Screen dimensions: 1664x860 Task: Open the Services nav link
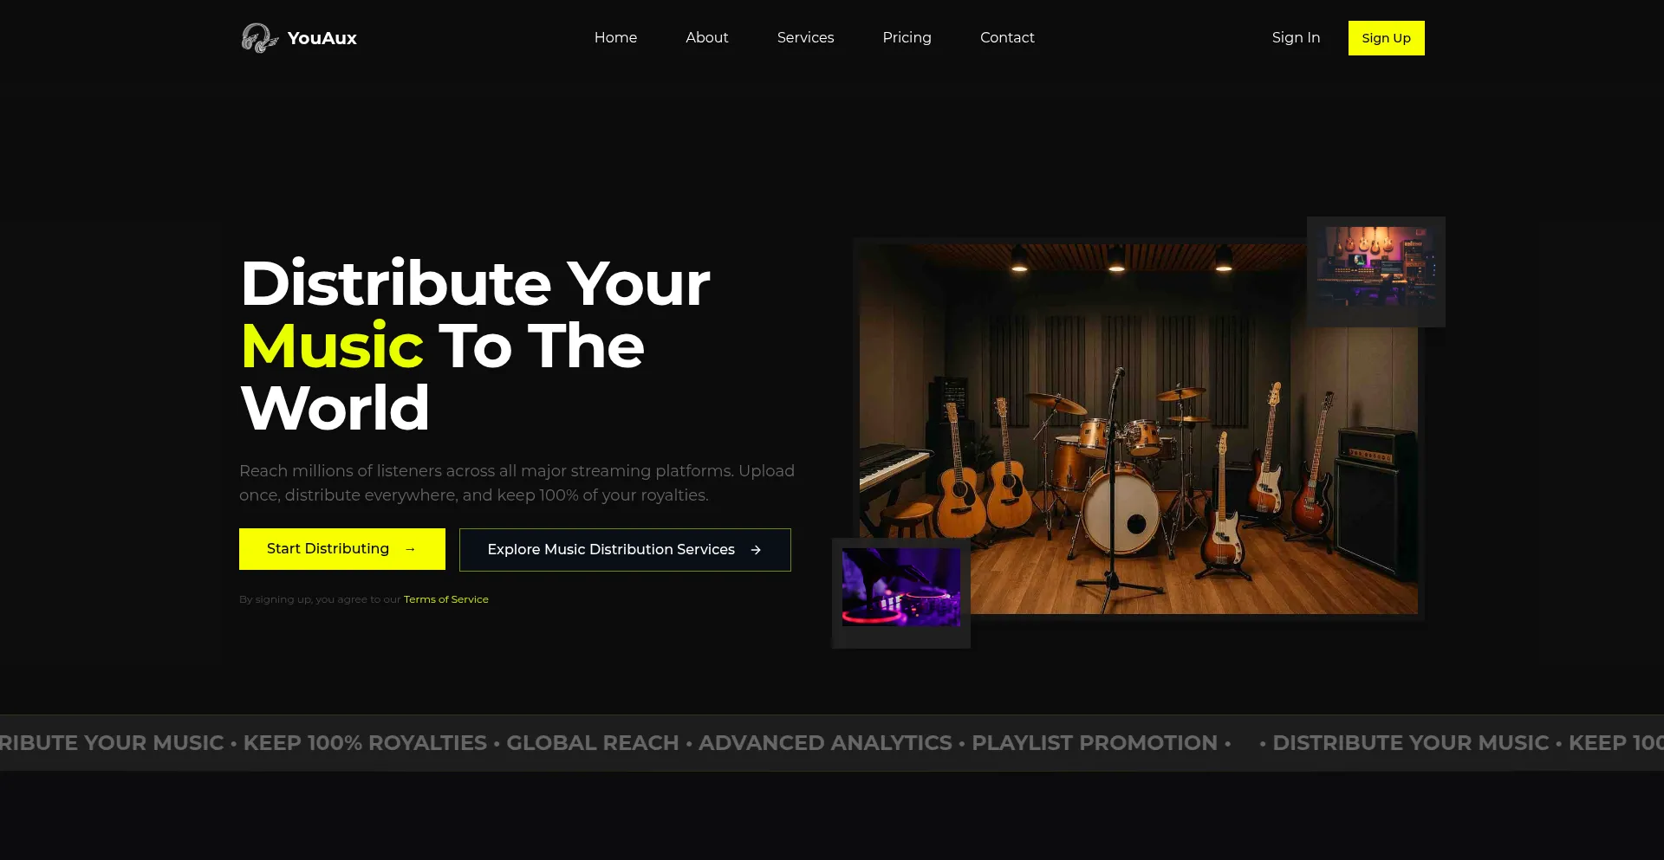coord(805,37)
